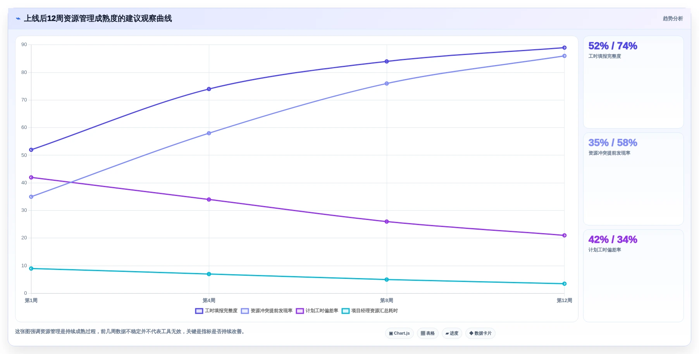Click the 趋势分析 label in header
This screenshot has height=354, width=699.
click(x=673, y=19)
